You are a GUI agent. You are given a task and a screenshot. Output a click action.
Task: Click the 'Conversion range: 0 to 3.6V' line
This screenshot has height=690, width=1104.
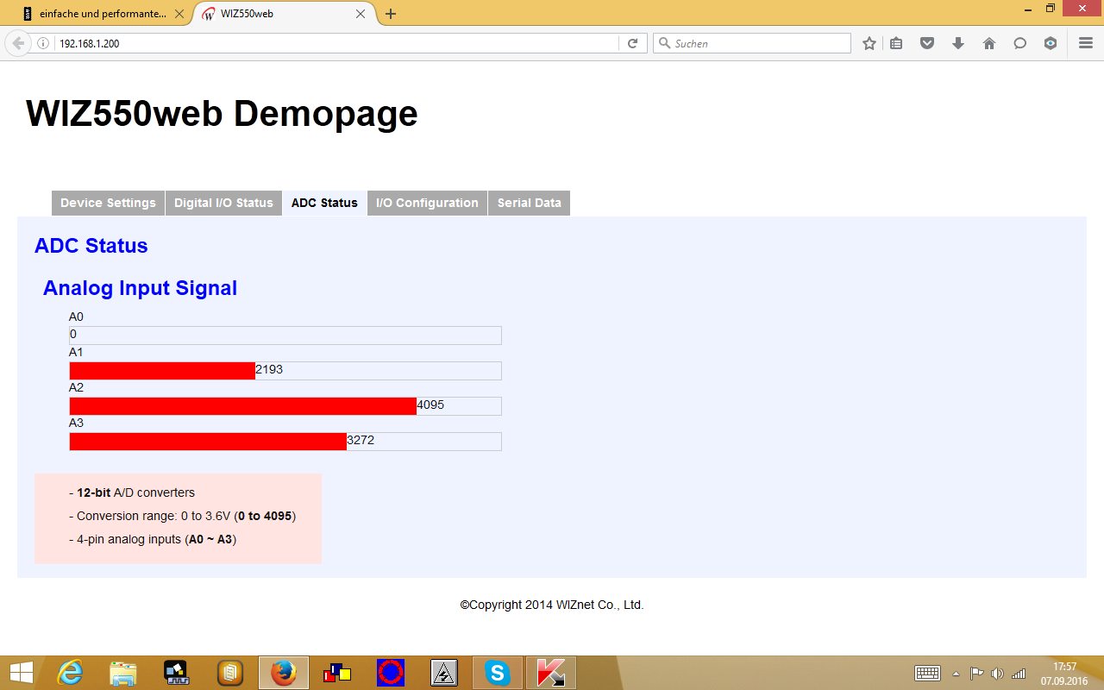[x=182, y=516]
